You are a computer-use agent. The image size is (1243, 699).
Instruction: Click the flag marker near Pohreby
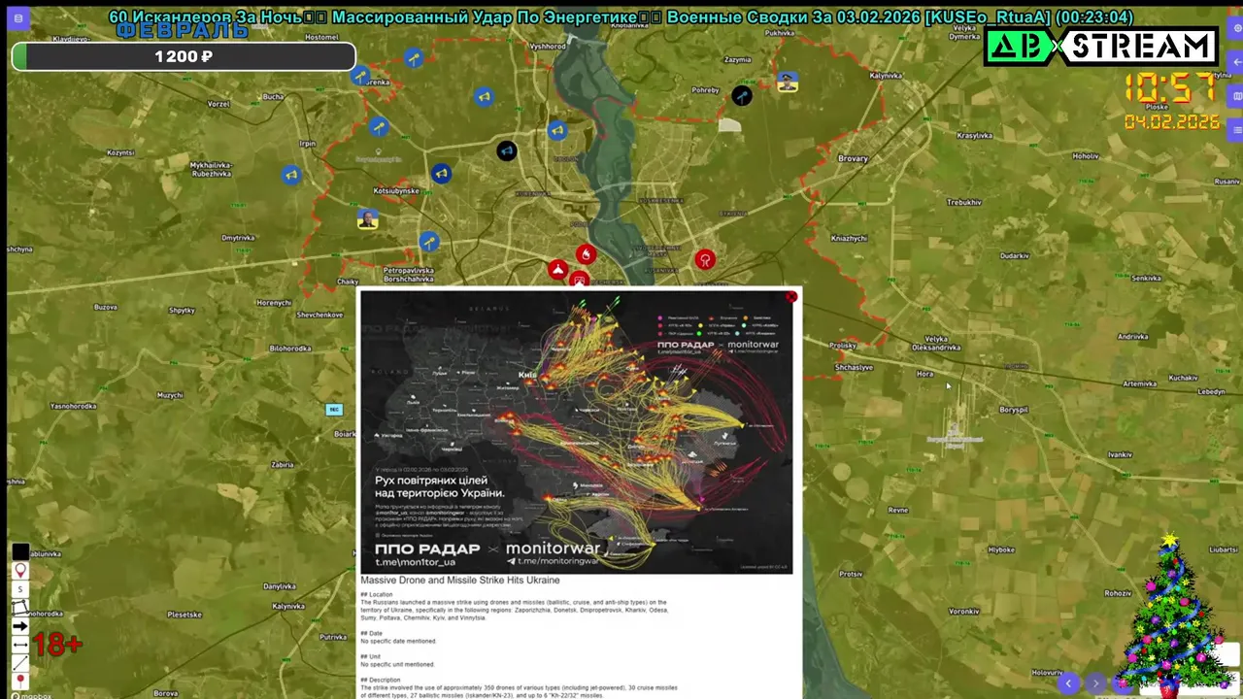788,82
